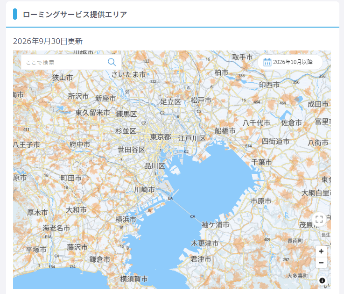Click the 成田市 map label
Screen dimensions: 344x294
pyautogui.click(x=318, y=104)
